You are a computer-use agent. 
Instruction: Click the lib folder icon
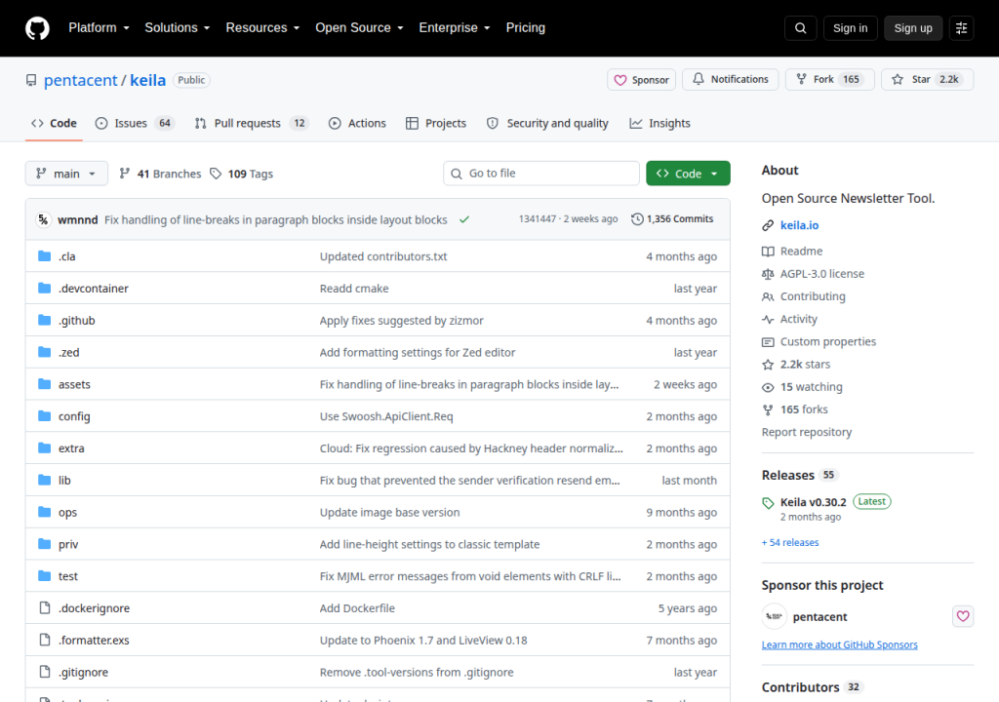pos(45,480)
